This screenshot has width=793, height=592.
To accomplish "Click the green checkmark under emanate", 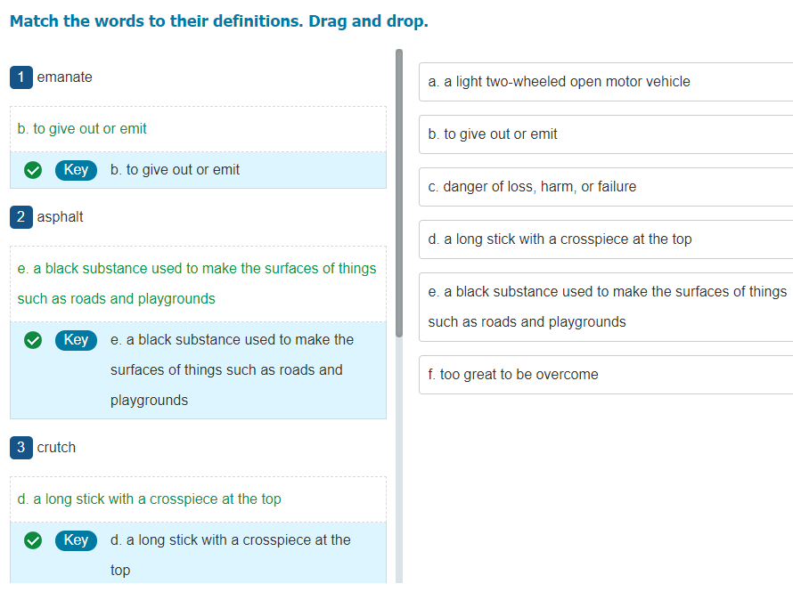I will coord(33,170).
